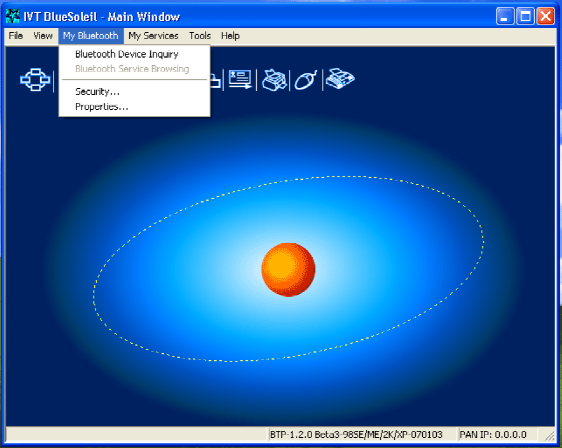Open the Help menu
Screen dimensions: 562x448
pos(230,36)
